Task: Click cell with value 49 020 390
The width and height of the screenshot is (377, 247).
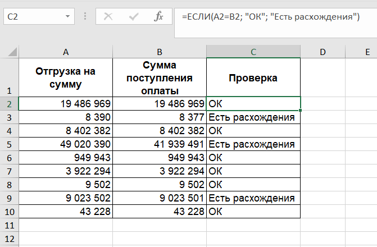Action: click(66, 144)
